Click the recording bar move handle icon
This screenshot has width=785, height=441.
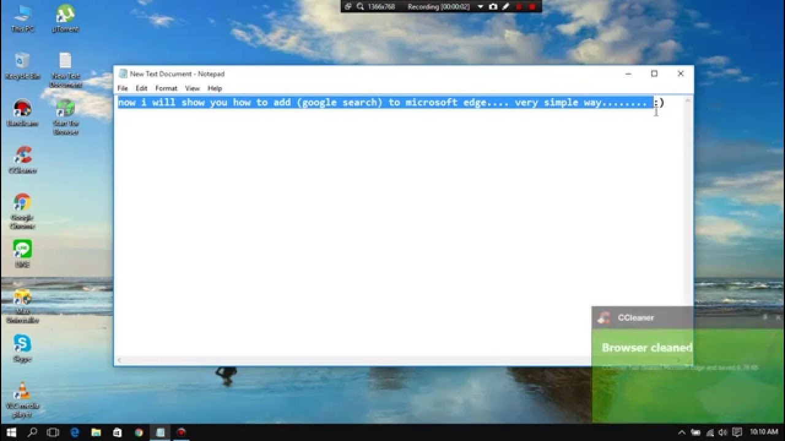click(348, 7)
